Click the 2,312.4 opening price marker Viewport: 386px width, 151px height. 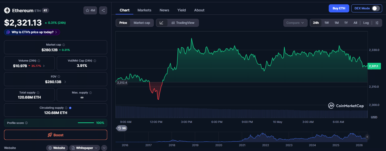tap(122, 83)
